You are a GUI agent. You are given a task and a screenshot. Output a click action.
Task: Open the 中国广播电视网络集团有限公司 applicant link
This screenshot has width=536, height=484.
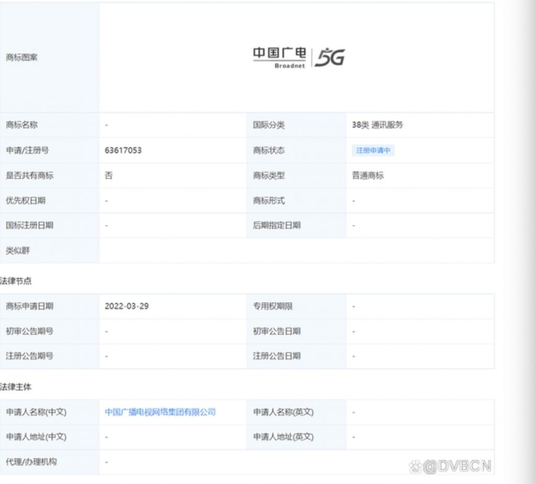[x=160, y=412]
